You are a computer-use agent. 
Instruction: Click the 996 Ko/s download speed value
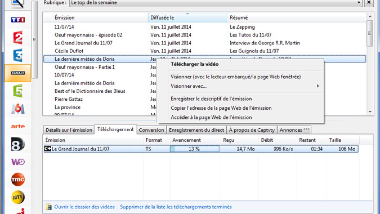282,149
